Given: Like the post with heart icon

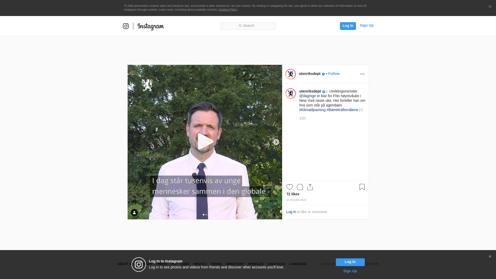Looking at the screenshot, I should [289, 187].
